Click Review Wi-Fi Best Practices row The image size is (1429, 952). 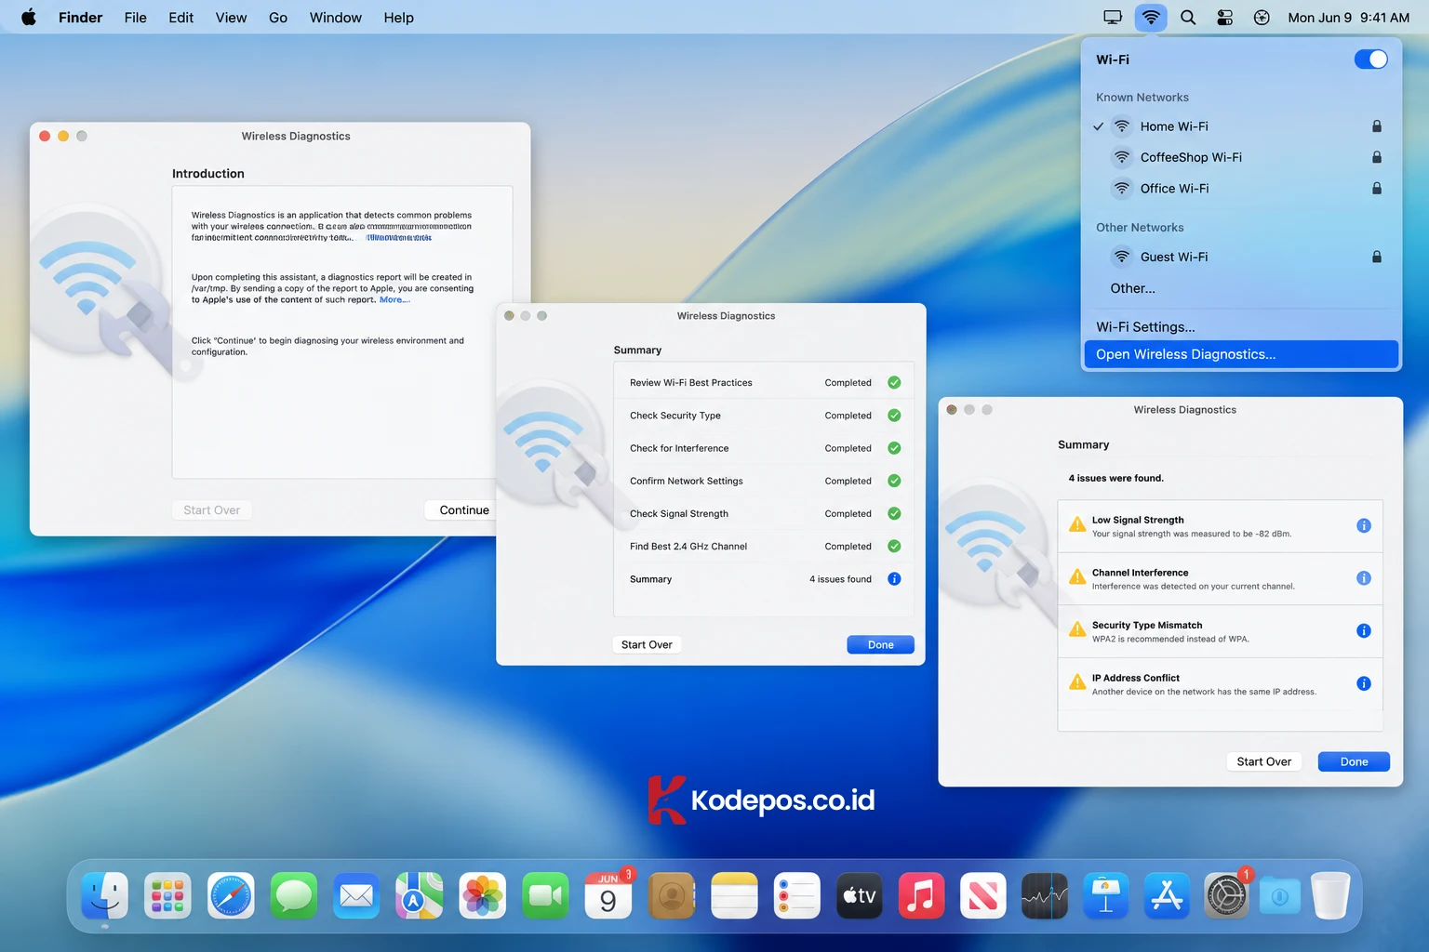click(x=764, y=382)
